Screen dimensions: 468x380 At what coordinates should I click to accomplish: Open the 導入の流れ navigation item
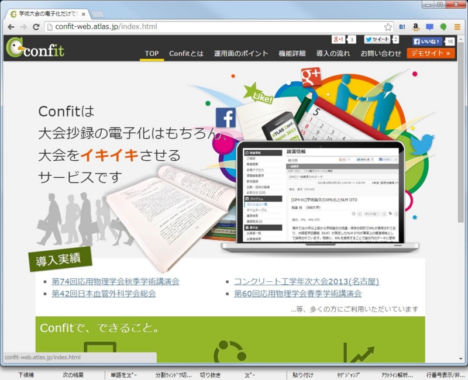pyautogui.click(x=333, y=53)
